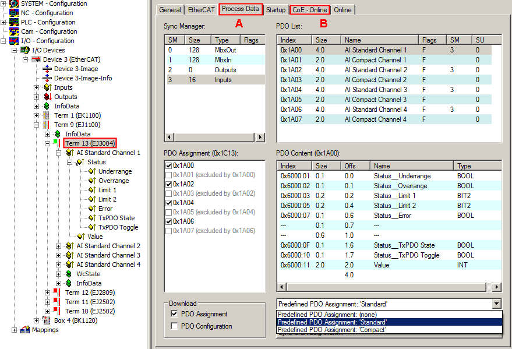Expand the Box 4 (BK1120) node

tap(36, 320)
